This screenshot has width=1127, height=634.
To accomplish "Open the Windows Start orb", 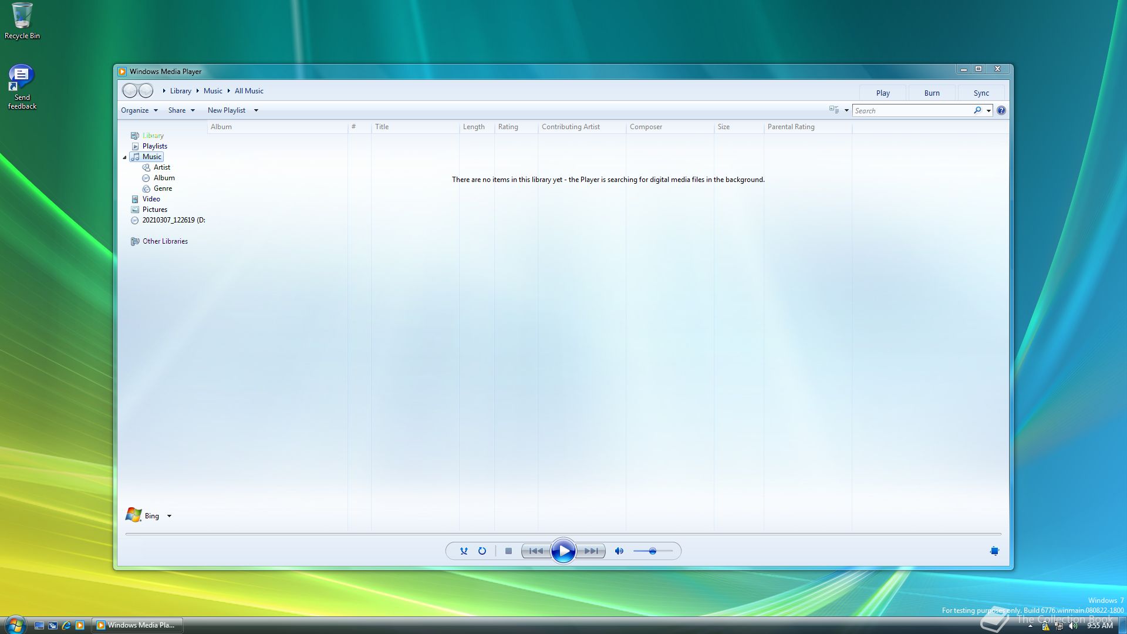I will pos(15,625).
